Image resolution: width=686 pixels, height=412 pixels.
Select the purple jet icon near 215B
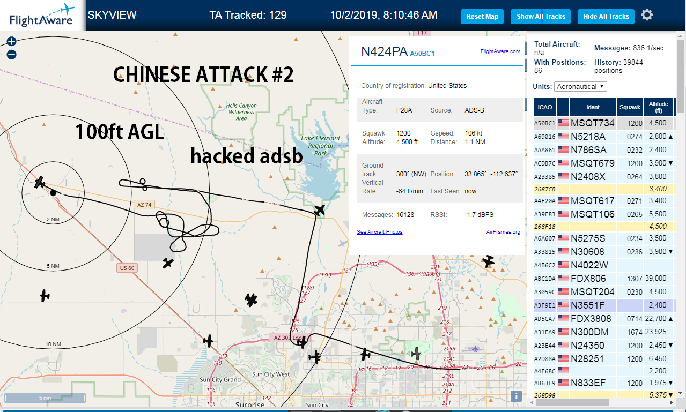pyautogui.click(x=475, y=349)
